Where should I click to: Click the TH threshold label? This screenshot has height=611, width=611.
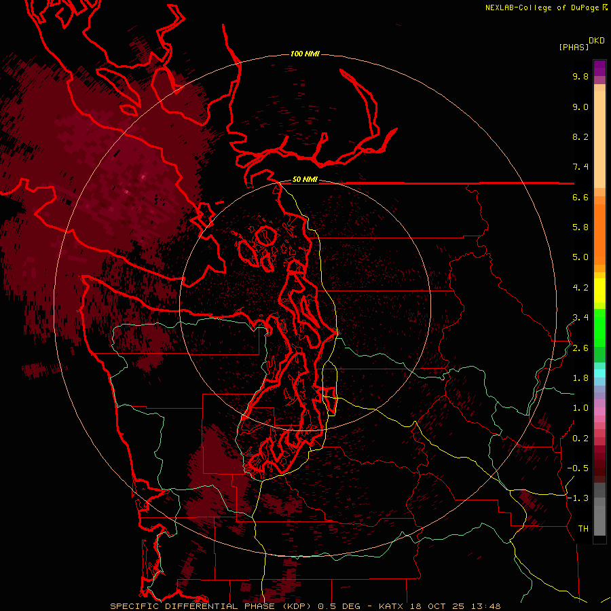coord(583,529)
